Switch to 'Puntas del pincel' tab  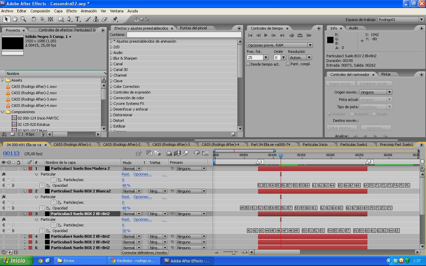(x=193, y=28)
